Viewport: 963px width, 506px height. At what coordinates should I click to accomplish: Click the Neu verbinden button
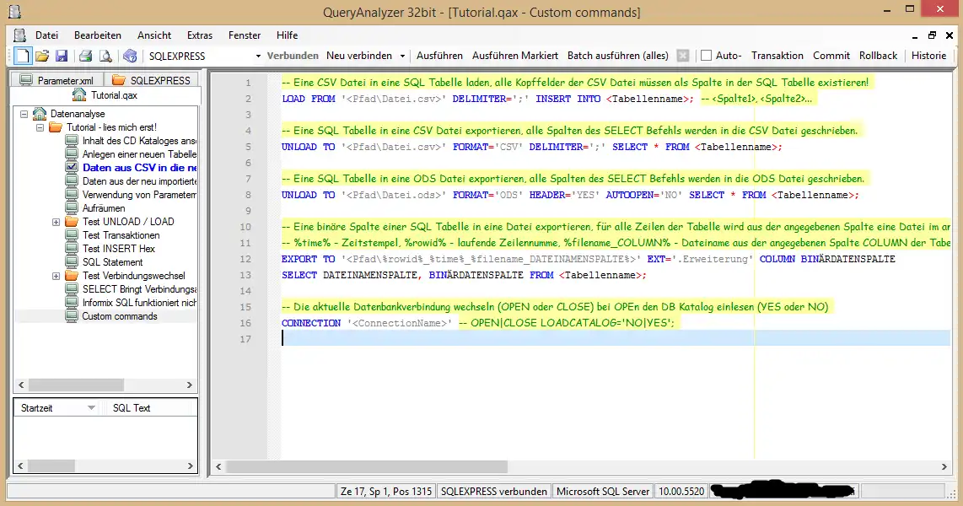tap(359, 56)
